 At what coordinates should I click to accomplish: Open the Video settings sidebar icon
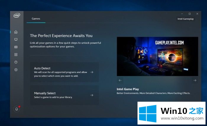(x=16, y=47)
